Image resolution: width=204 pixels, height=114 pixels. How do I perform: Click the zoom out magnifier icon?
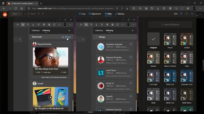pyautogui.click(x=186, y=14)
